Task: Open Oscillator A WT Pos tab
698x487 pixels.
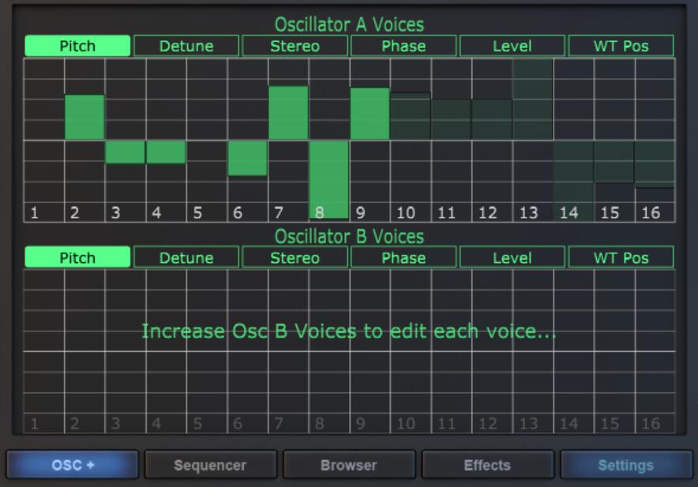Action: click(x=621, y=46)
